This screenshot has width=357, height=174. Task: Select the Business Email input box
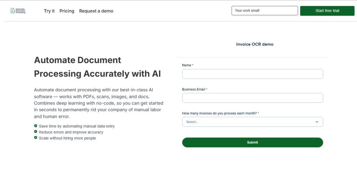[x=252, y=98]
